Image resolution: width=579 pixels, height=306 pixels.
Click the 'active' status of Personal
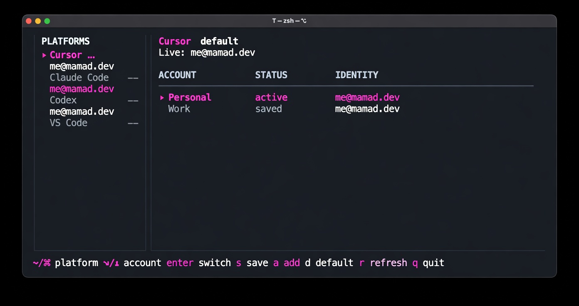pos(271,97)
